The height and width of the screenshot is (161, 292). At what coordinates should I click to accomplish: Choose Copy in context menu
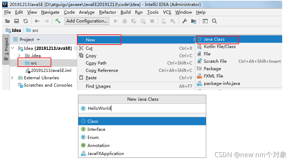tap(136, 55)
